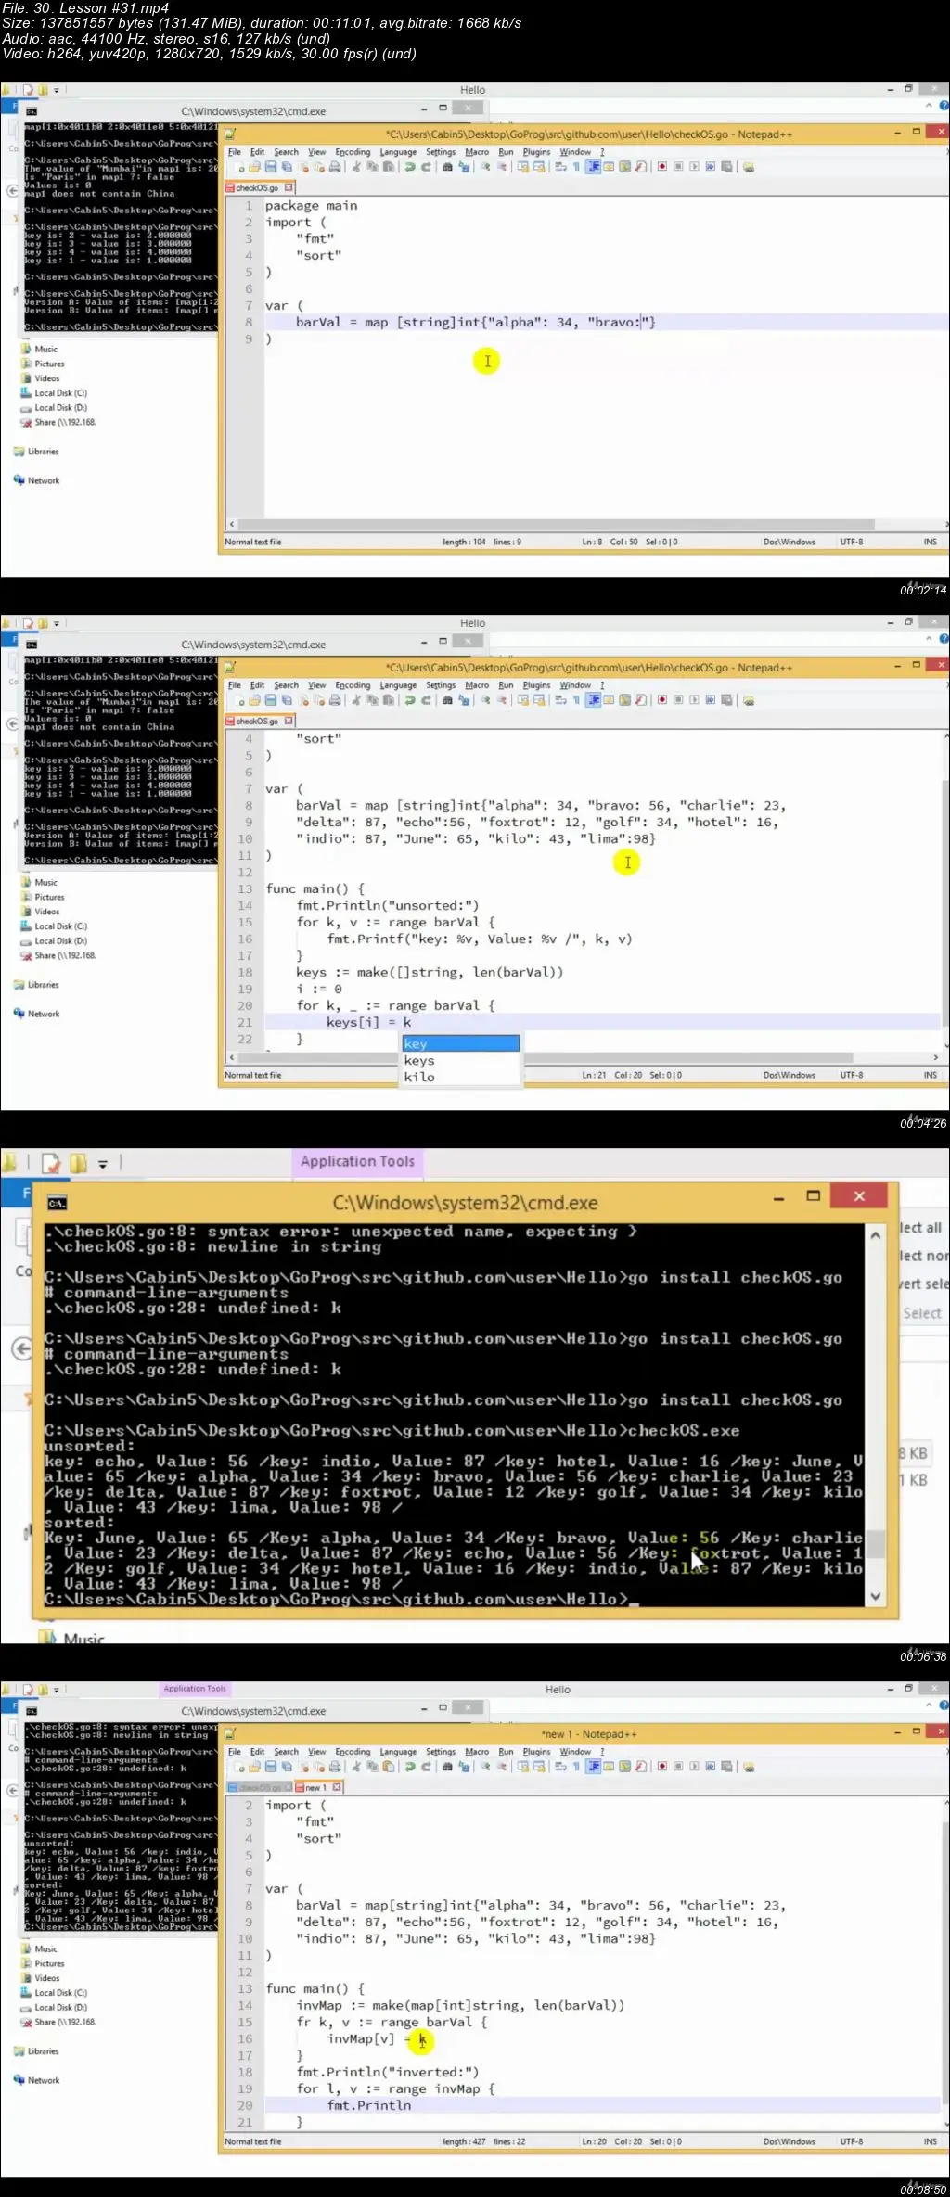Click Share network drive in first frame sidebar

58,422
